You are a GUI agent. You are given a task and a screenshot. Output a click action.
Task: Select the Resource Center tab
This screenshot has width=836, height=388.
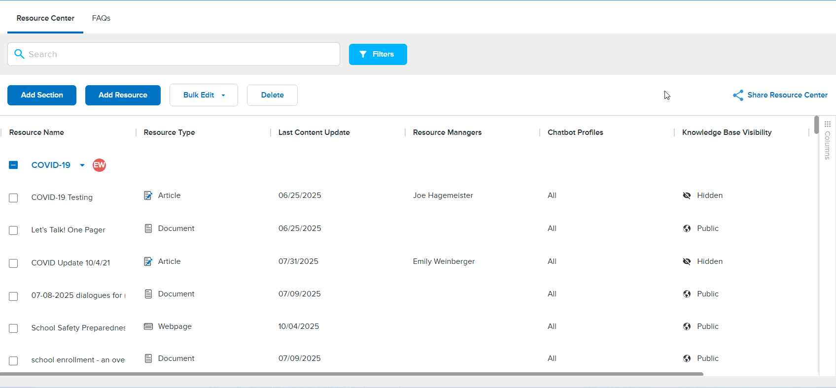pos(45,18)
